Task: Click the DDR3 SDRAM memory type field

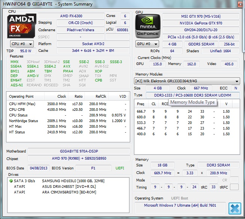Action: 218,165
